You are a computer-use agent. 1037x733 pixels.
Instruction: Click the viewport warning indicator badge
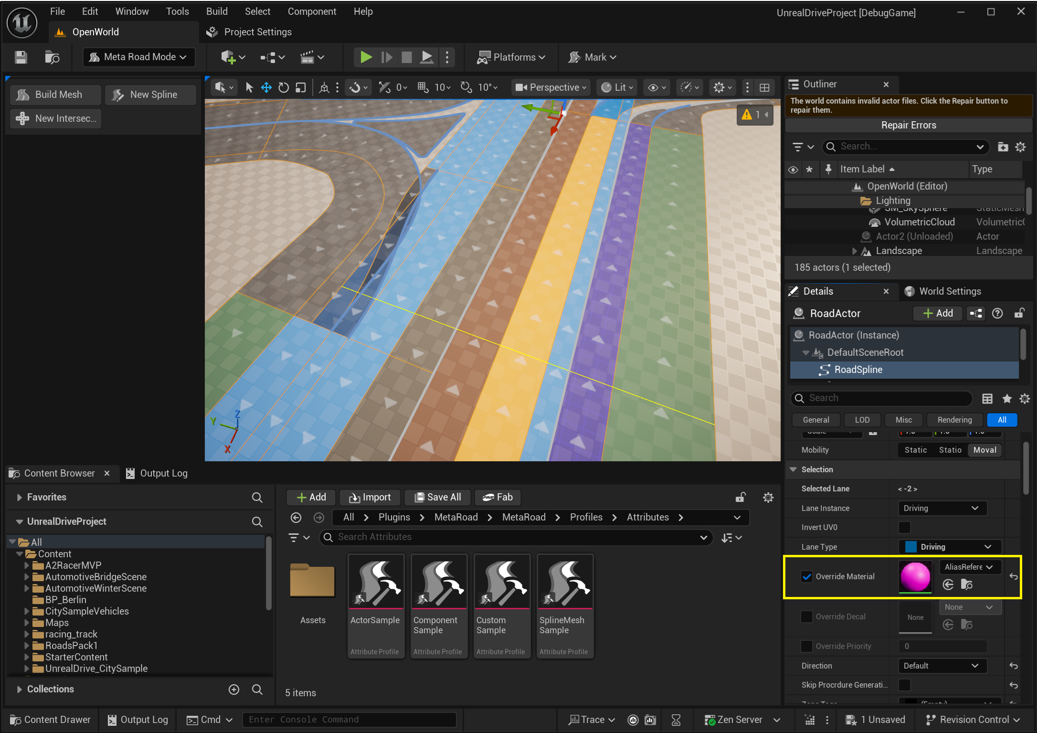755,115
